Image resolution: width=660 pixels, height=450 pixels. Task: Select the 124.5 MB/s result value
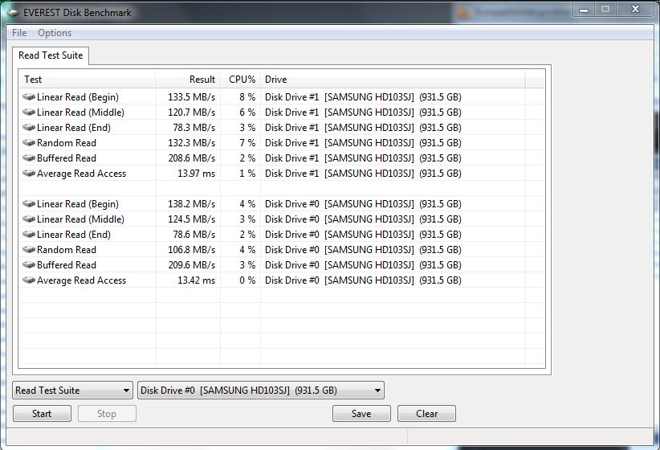click(x=192, y=219)
